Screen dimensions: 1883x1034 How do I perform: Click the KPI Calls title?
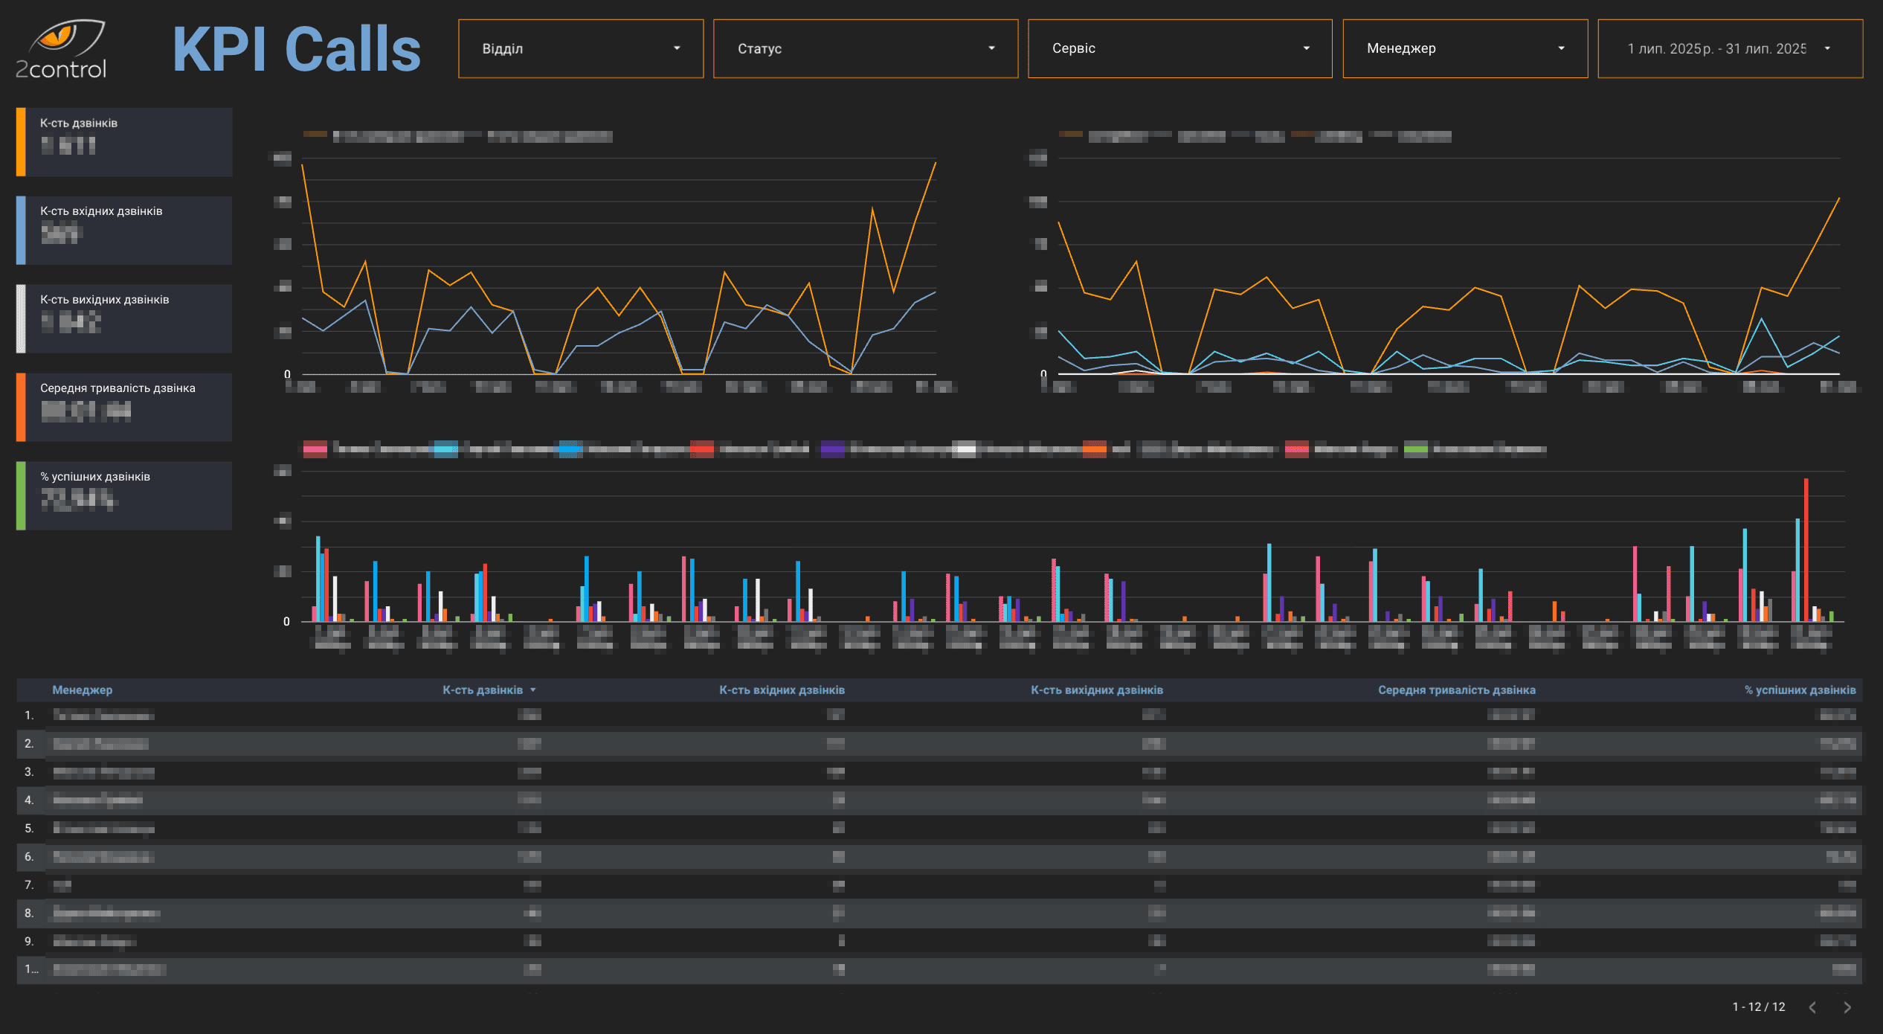point(296,49)
